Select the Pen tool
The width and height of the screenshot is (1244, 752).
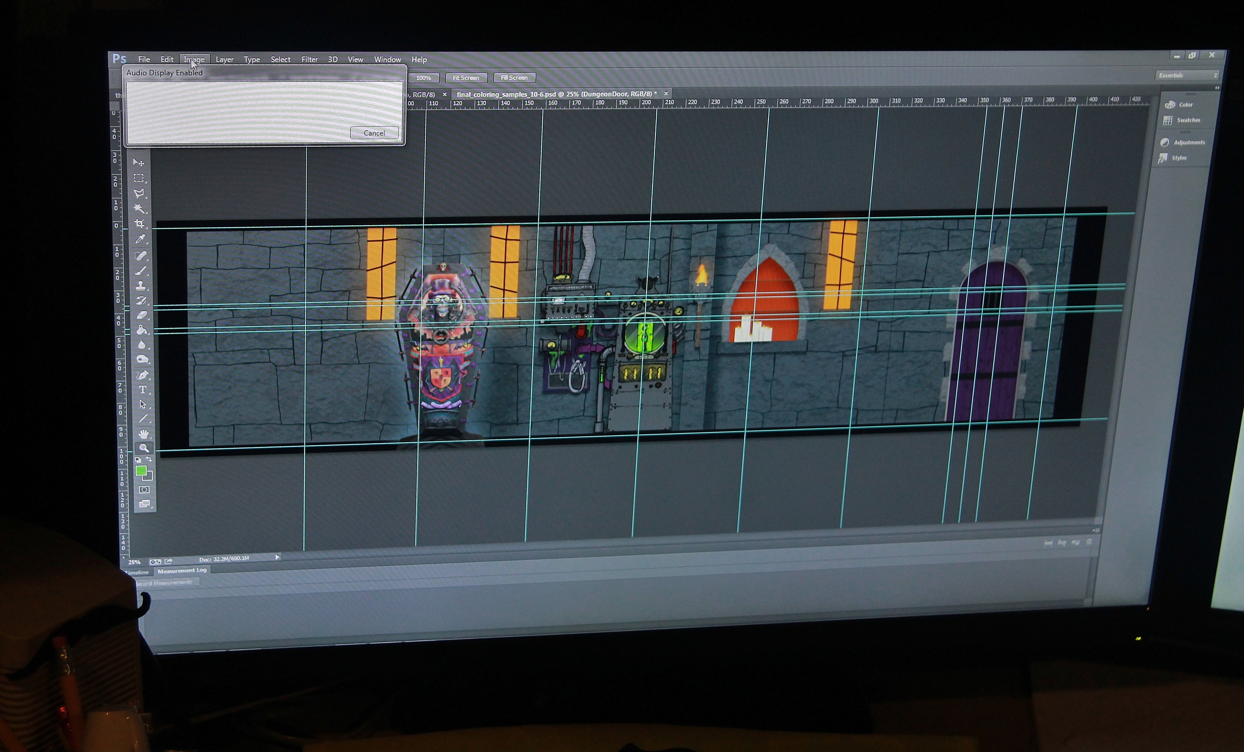pos(142,375)
